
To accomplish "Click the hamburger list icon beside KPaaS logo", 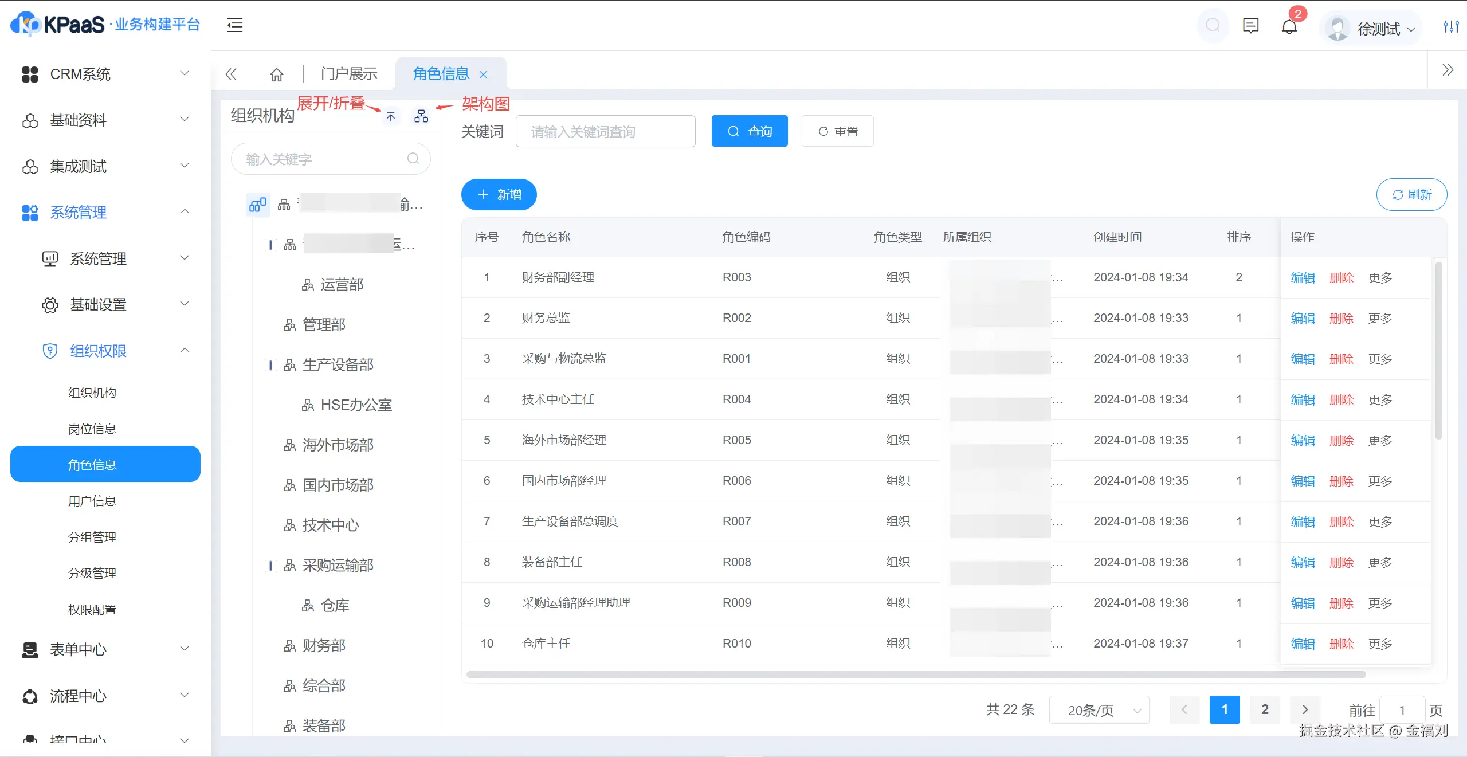I will point(234,25).
